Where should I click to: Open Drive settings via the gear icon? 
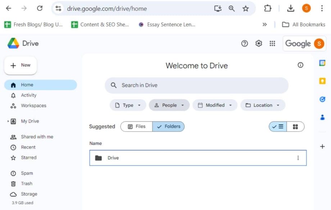[258, 43]
